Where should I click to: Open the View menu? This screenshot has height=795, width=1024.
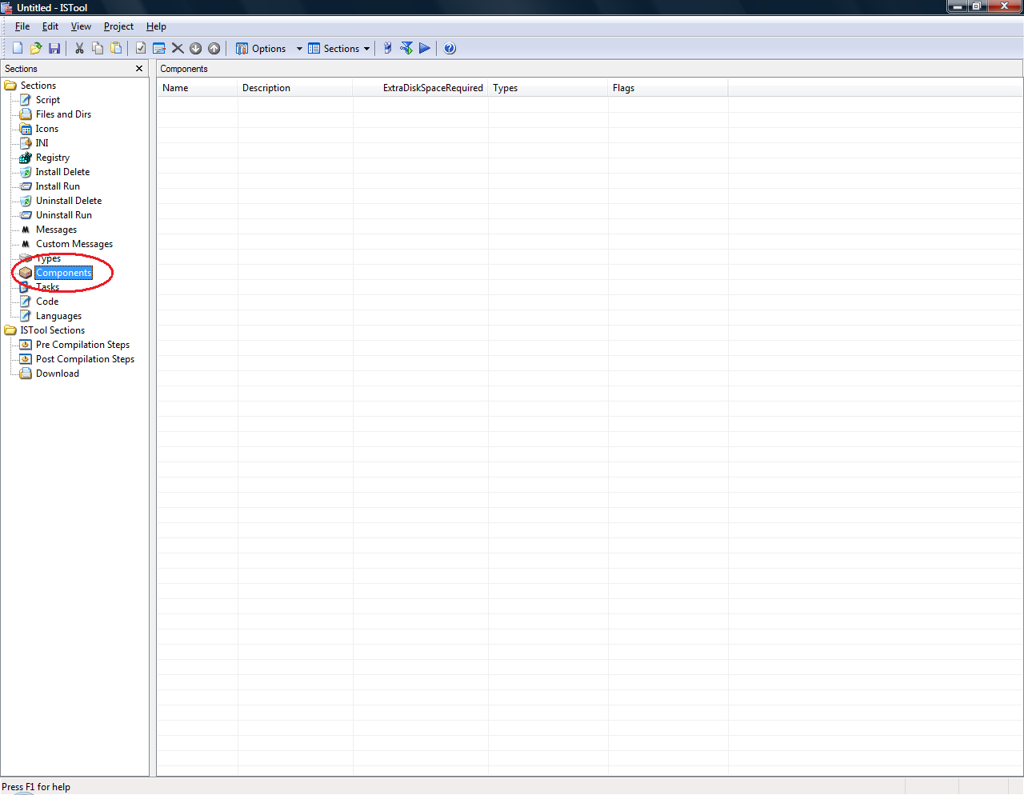coord(81,26)
